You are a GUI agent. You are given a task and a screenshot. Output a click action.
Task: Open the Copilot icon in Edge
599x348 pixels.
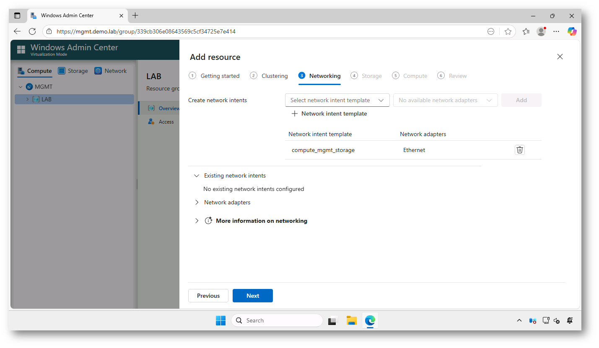572,31
